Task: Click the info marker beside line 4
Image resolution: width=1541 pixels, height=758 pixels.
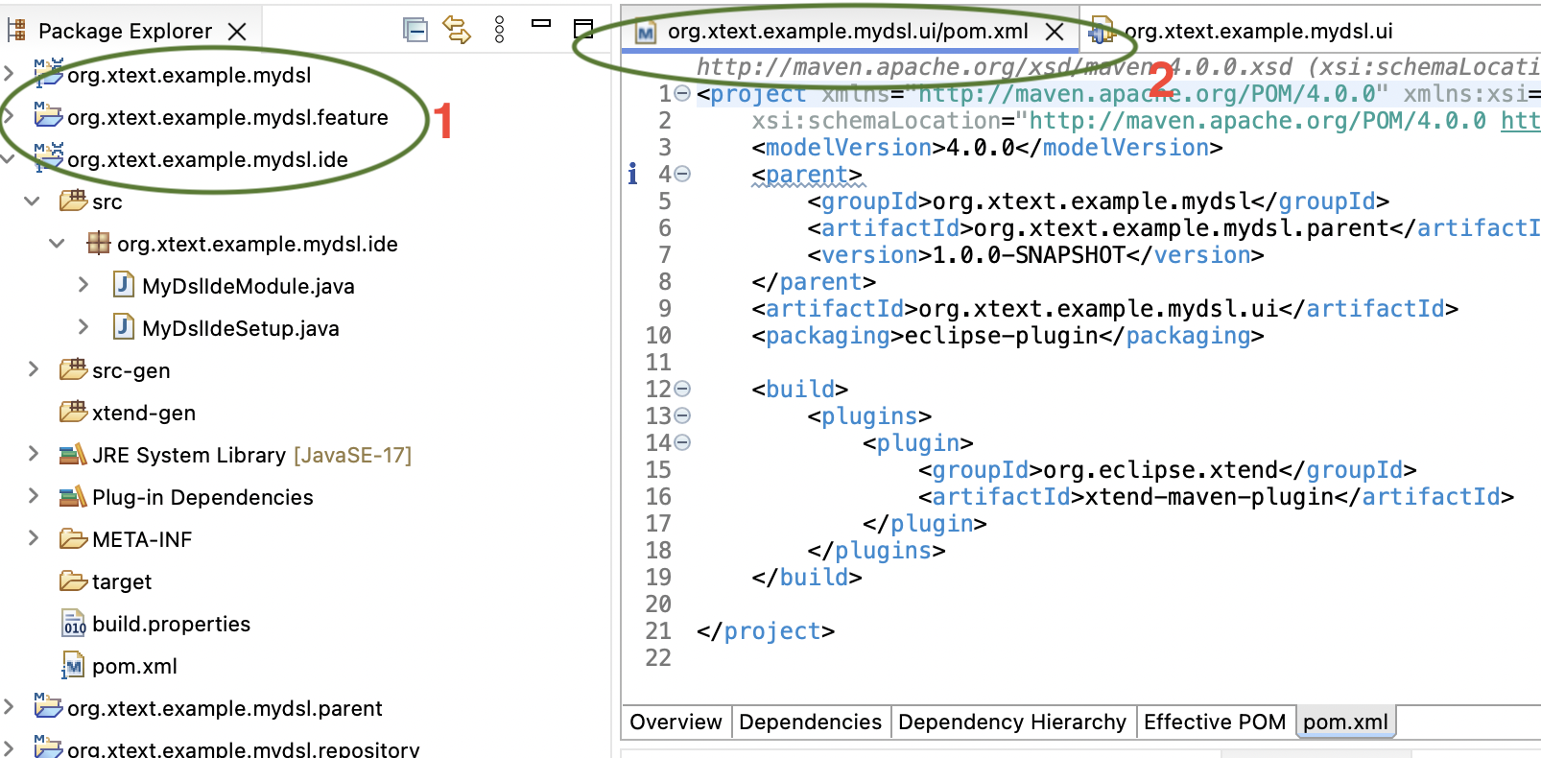Action: (x=632, y=174)
